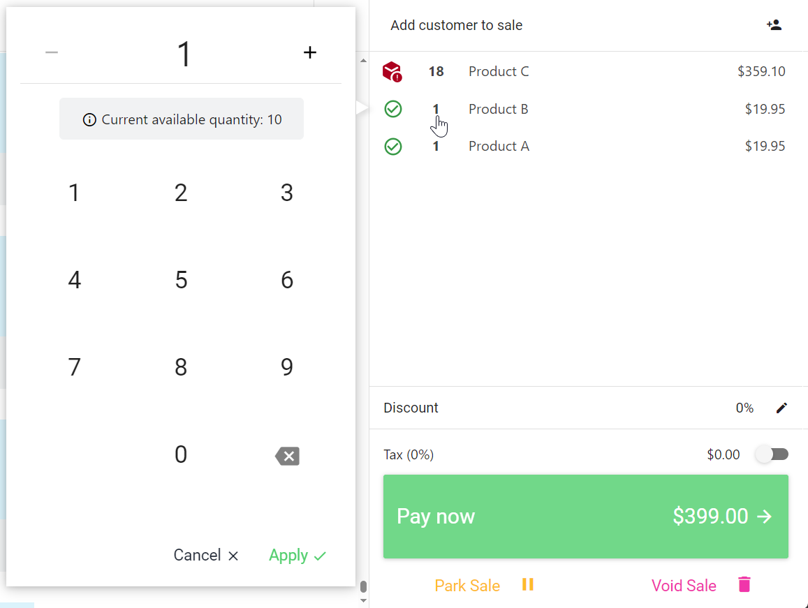Viewport: 808px width, 608px height.
Task: Tap the number 5 key on keypad
Action: pyautogui.click(x=181, y=280)
